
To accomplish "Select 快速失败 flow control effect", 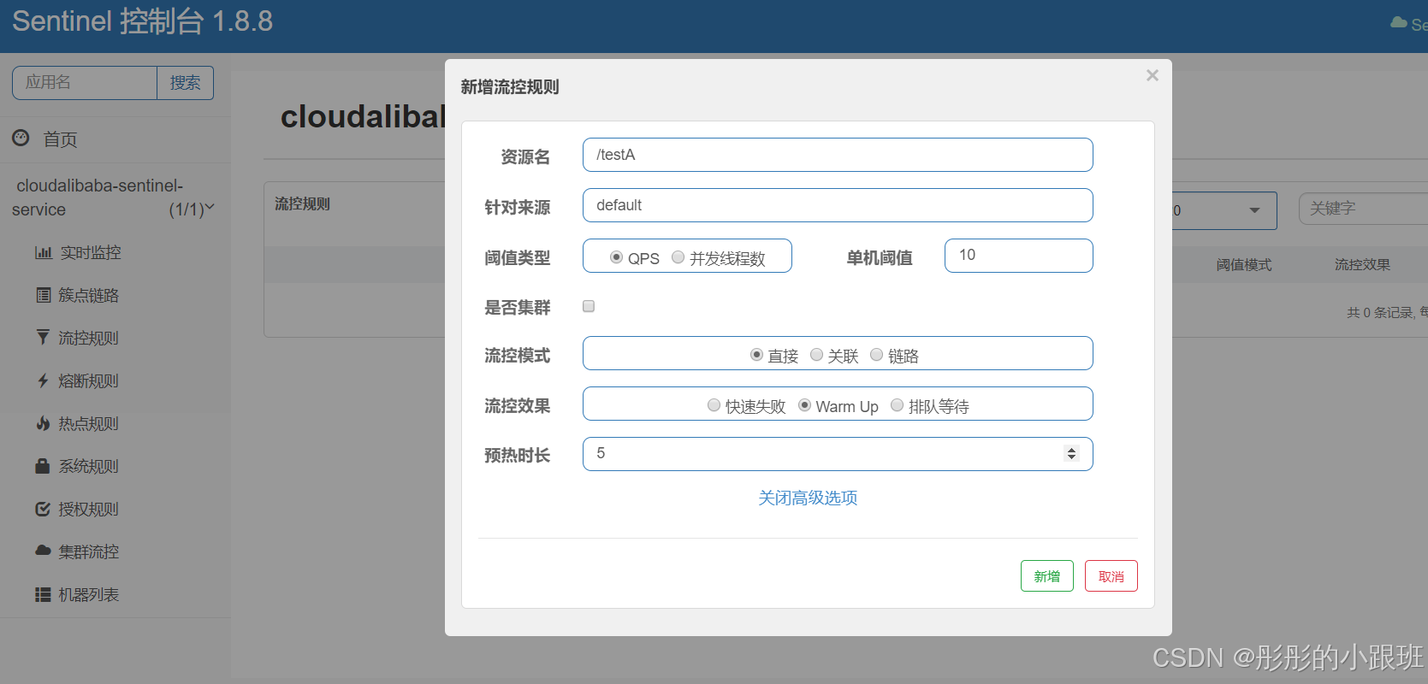I will coord(714,405).
